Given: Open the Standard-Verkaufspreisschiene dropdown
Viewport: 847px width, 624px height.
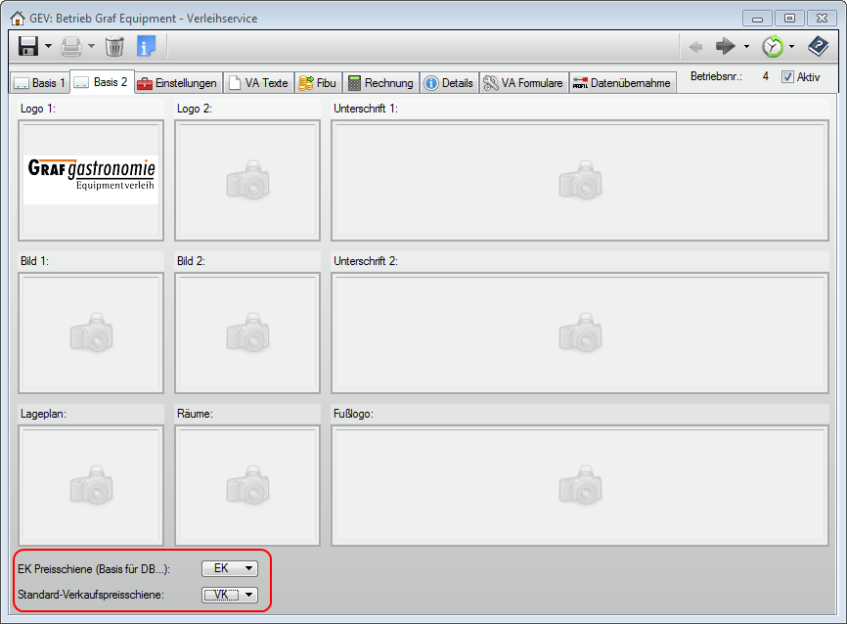Looking at the screenshot, I should [230, 595].
